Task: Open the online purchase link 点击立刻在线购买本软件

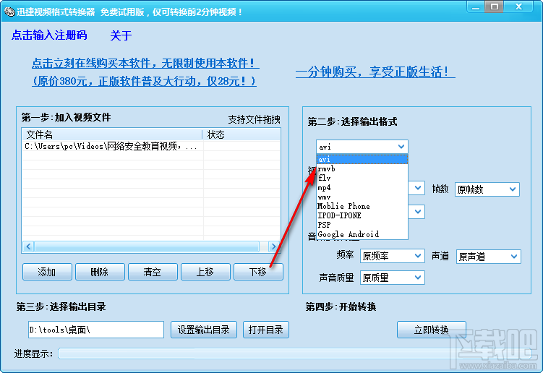Action: coord(145,63)
